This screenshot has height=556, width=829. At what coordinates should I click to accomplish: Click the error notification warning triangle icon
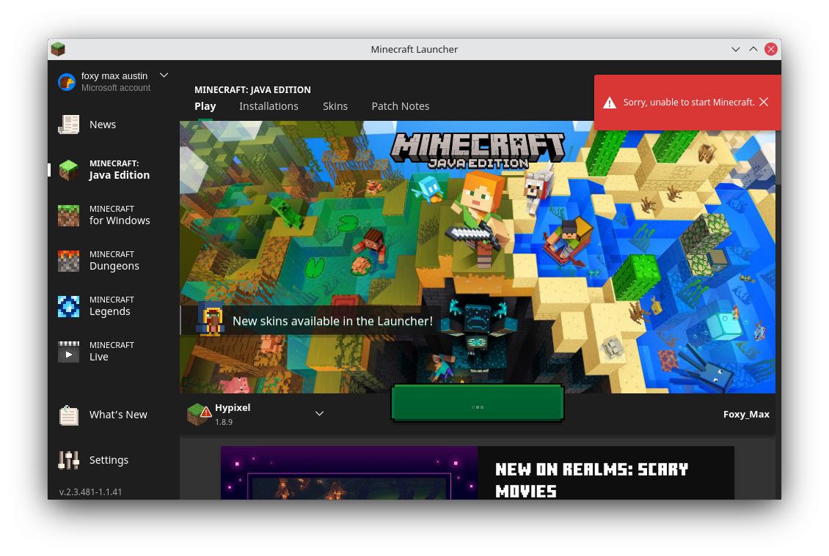click(610, 103)
